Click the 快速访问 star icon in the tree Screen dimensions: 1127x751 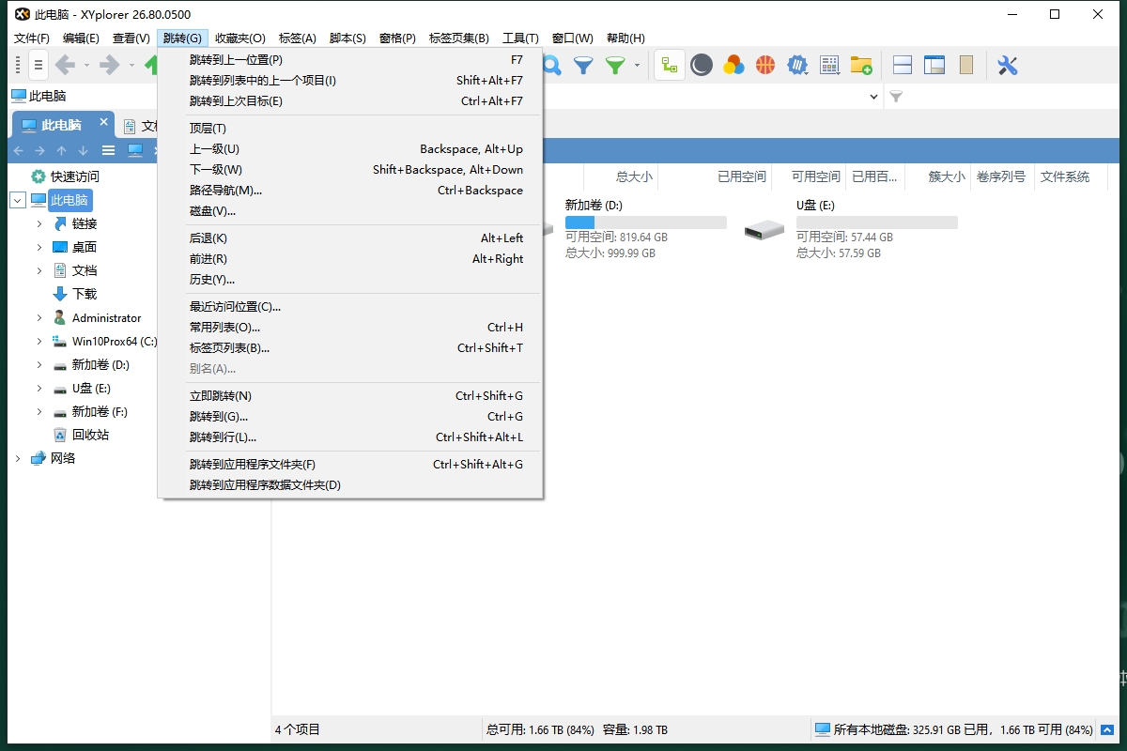[39, 176]
